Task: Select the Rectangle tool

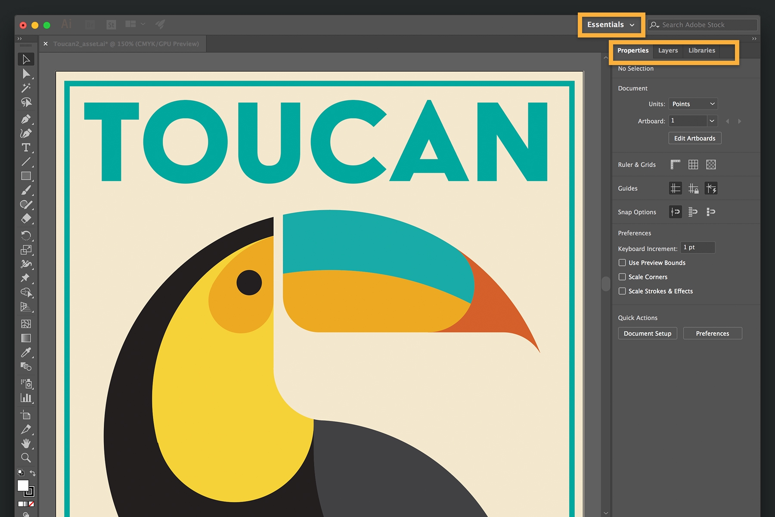Action: 26,176
